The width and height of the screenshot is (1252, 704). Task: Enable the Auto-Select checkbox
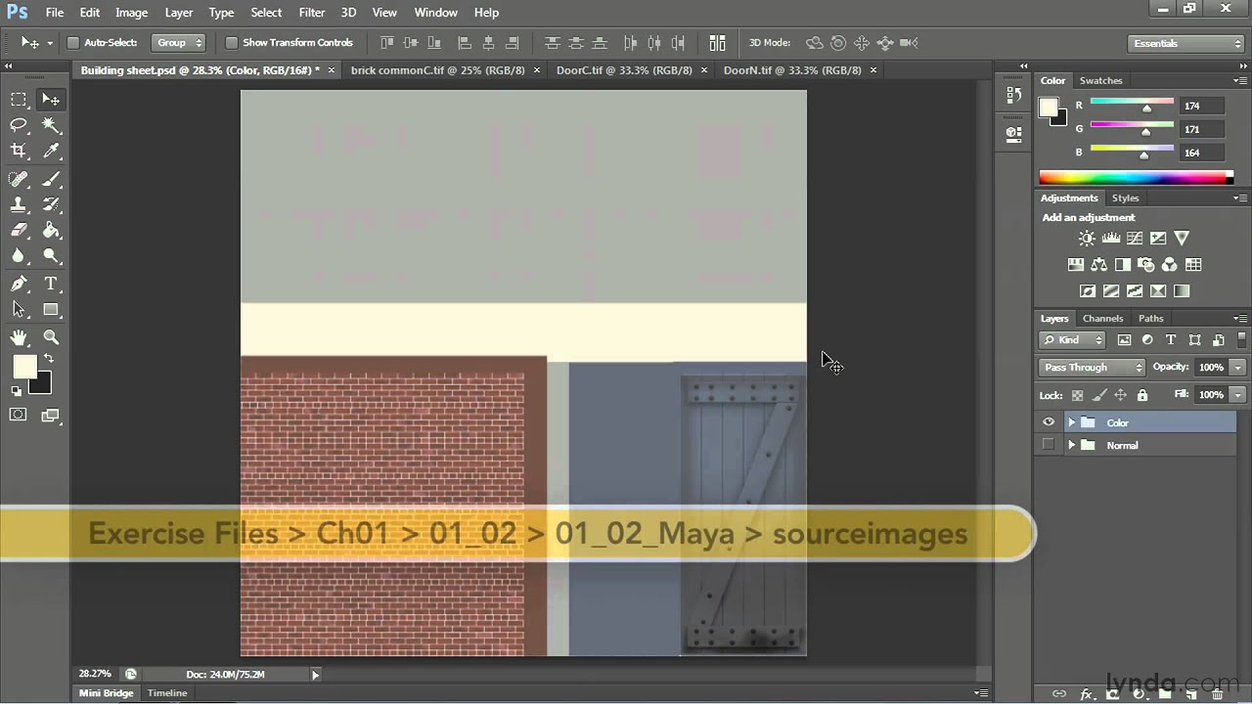73,43
